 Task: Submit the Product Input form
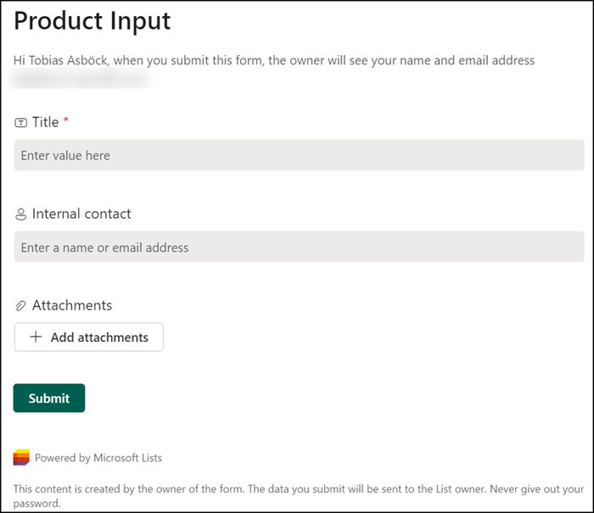click(x=49, y=398)
